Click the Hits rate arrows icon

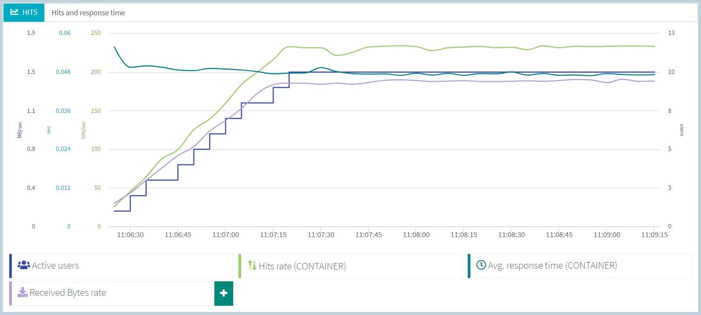[x=252, y=265]
